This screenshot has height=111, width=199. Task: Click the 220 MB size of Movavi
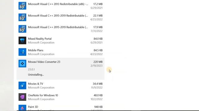pyautogui.click(x=98, y=62)
